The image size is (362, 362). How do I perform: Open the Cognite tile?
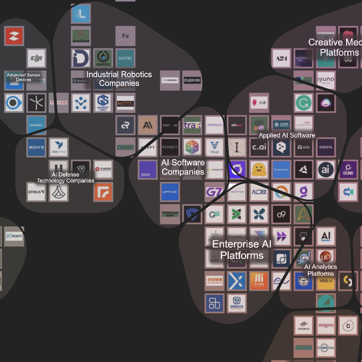pyautogui.click(x=304, y=325)
